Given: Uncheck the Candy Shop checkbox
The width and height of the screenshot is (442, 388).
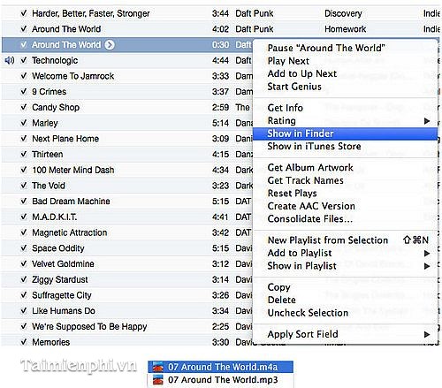Looking at the screenshot, I should point(24,107).
